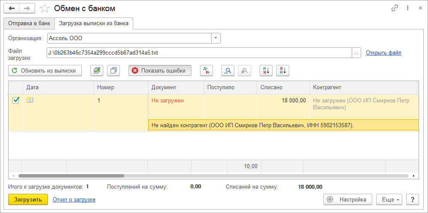Click the find (magnifier) toolbar icon

pyautogui.click(x=227, y=71)
